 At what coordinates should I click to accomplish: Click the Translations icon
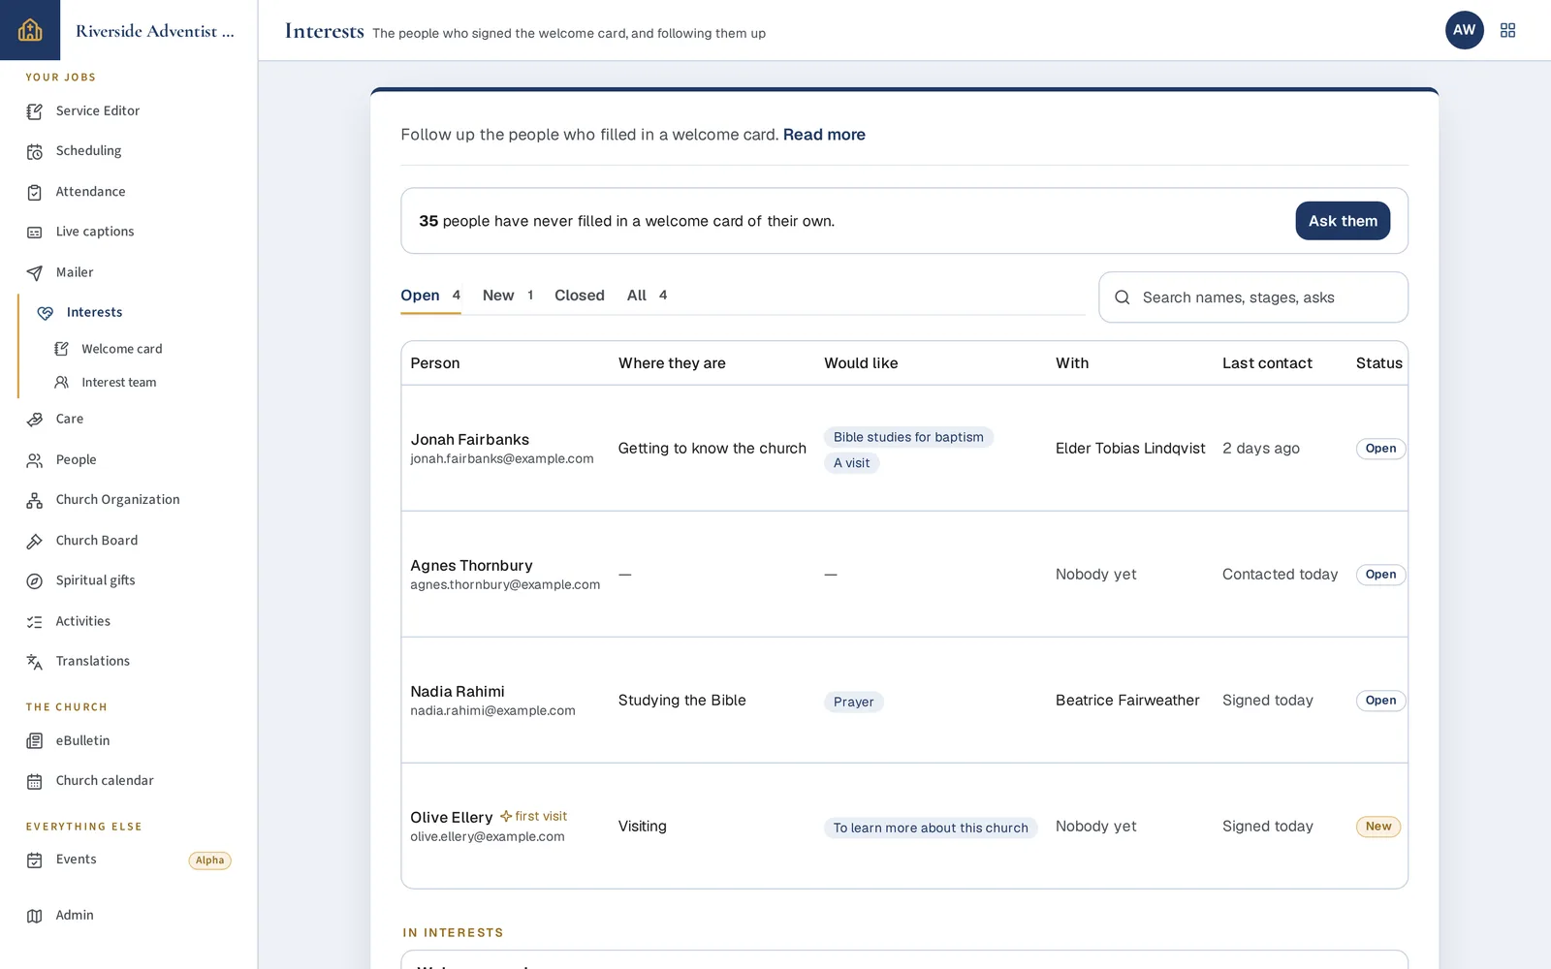(35, 662)
